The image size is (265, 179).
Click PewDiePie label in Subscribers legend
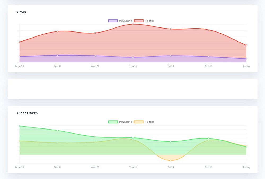pyautogui.click(x=125, y=122)
